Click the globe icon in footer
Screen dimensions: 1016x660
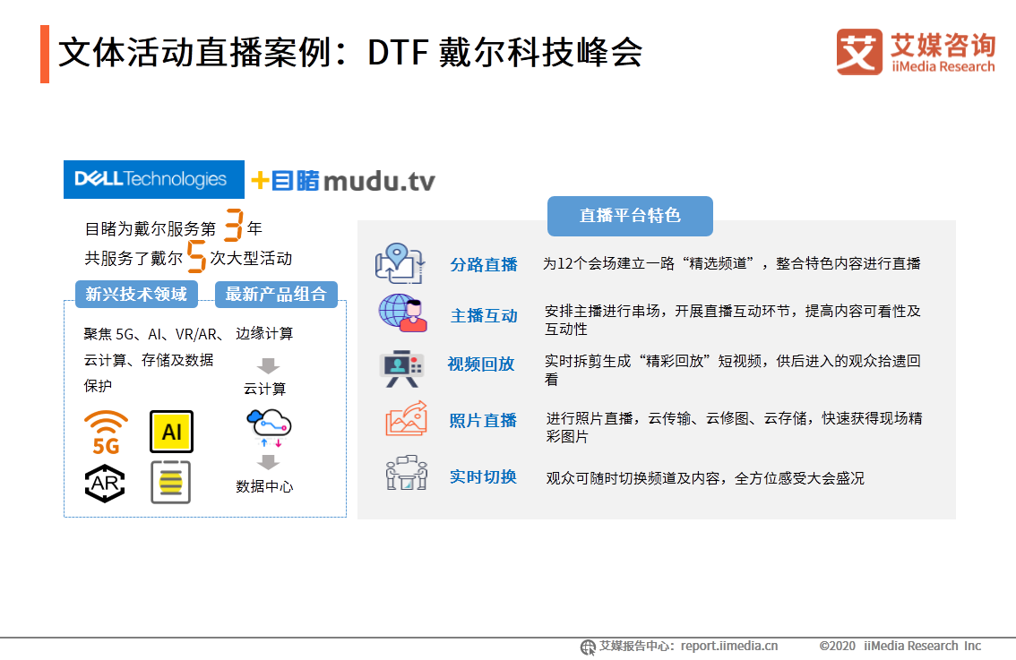[588, 647]
